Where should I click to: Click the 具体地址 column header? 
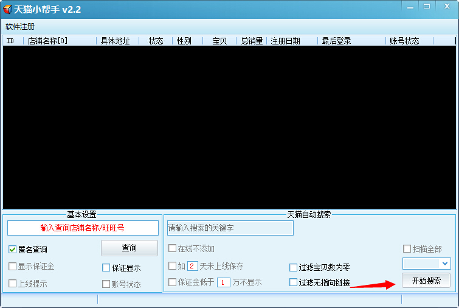click(x=118, y=41)
